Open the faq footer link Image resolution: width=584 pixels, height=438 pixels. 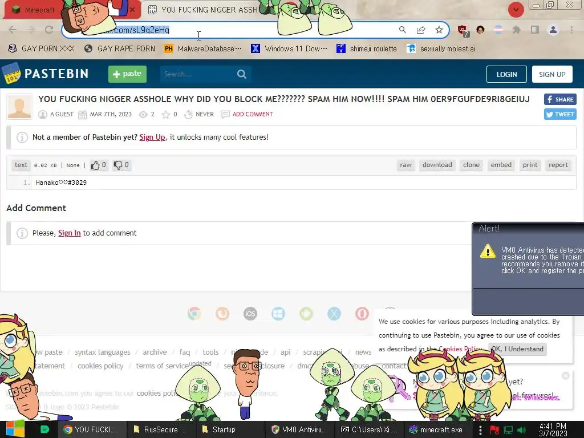coord(184,352)
